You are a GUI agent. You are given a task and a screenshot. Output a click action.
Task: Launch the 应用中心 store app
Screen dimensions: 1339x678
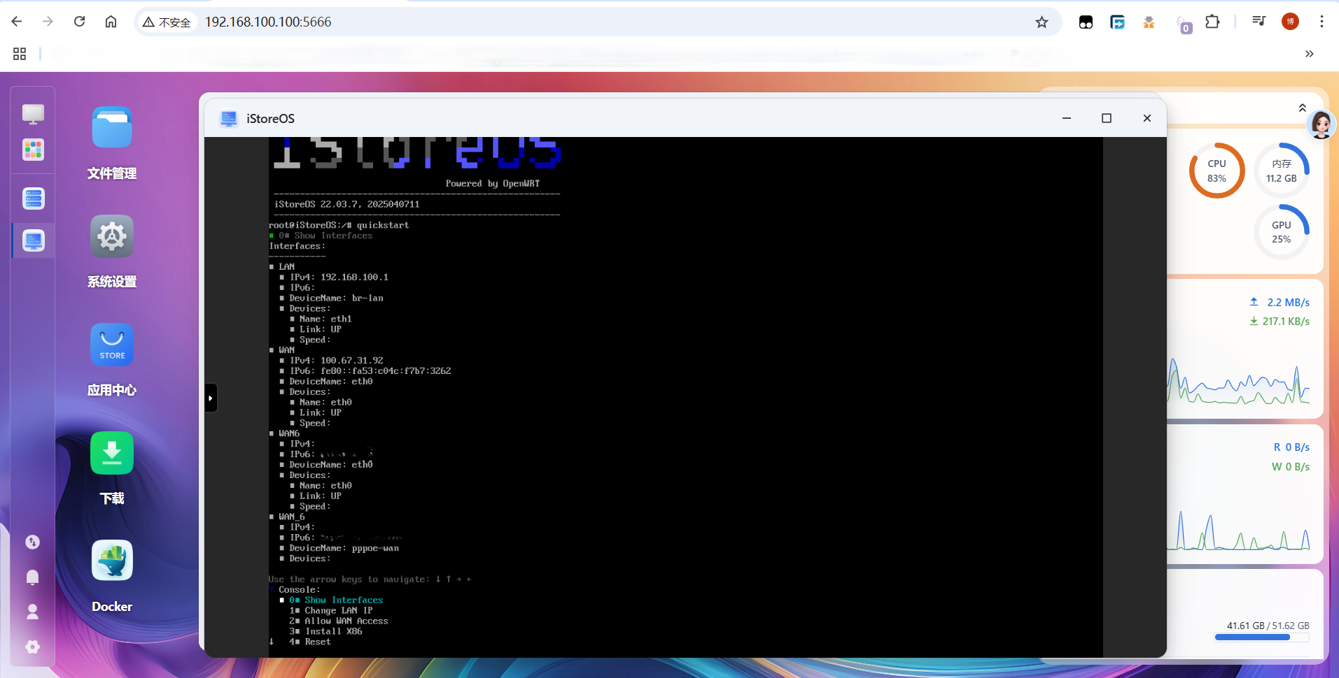point(112,345)
